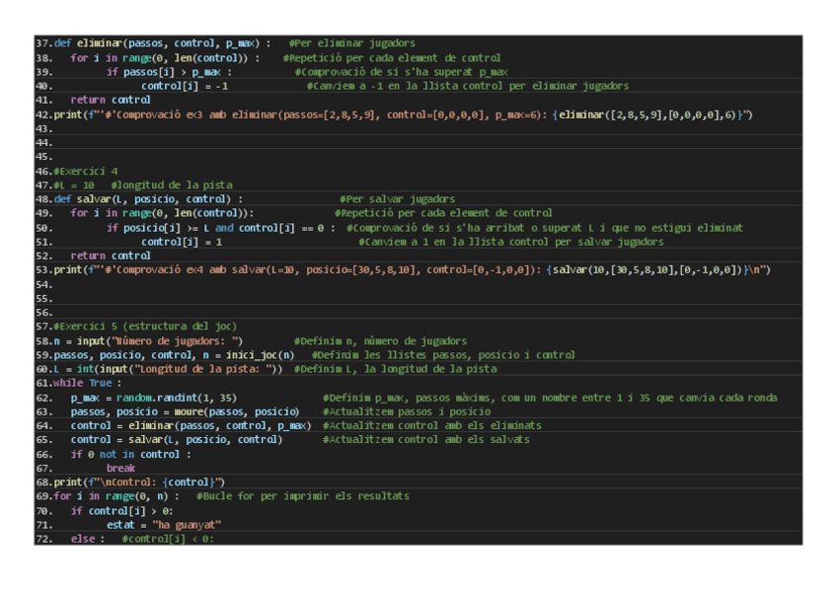The image size is (837, 591).
Task: Click the print statement on line 42
Action: click(67, 114)
